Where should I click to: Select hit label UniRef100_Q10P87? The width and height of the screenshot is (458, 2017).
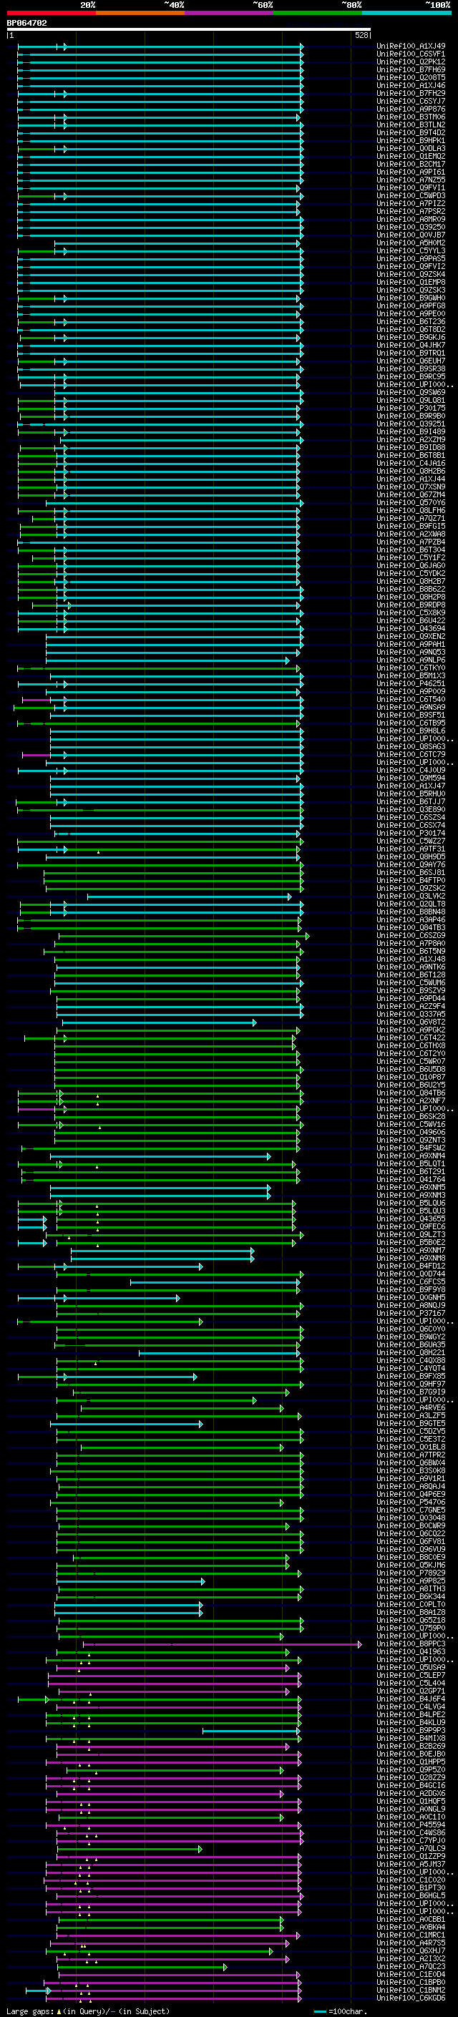point(411,1078)
